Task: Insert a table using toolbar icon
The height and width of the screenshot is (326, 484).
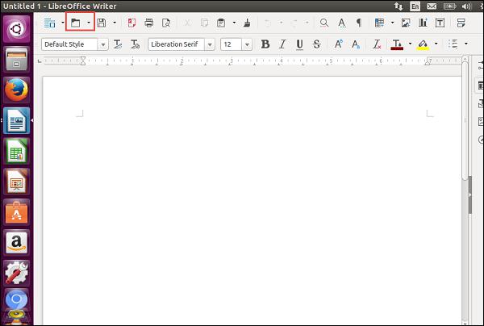Action: pyautogui.click(x=379, y=23)
